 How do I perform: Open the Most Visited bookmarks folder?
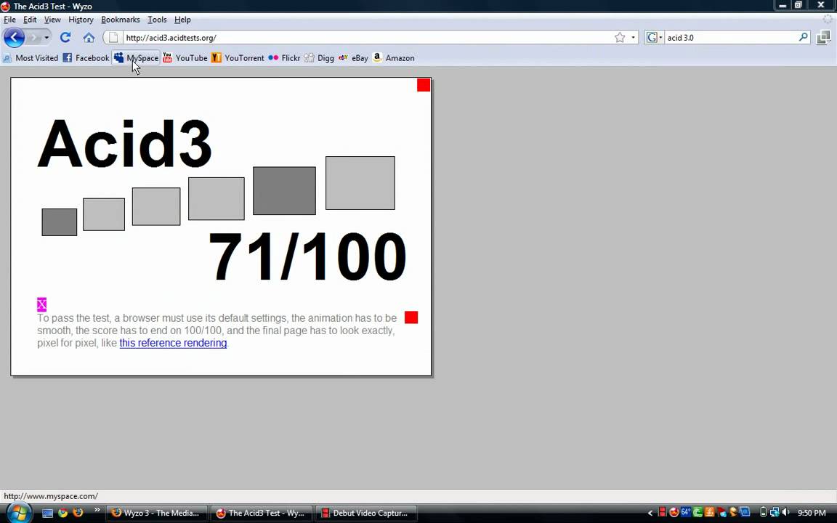tap(31, 58)
